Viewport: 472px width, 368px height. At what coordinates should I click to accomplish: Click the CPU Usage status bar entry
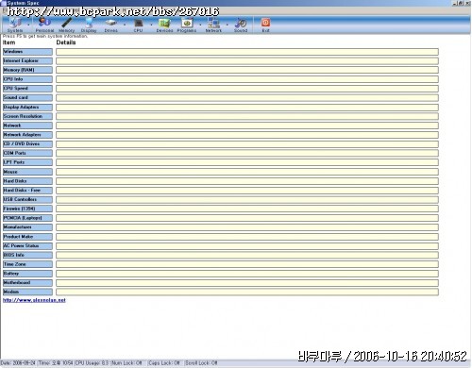coord(92,363)
